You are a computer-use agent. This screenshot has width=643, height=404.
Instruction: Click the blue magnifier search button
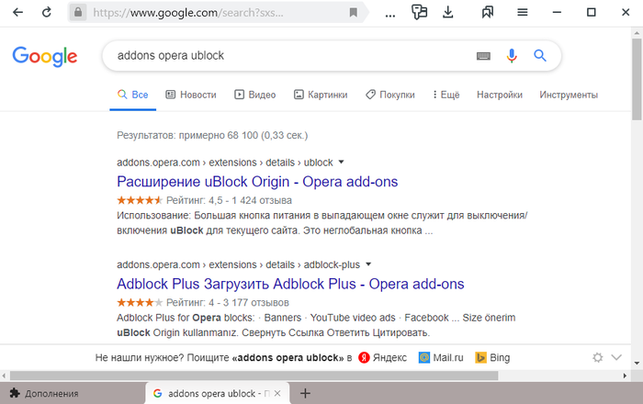click(540, 55)
